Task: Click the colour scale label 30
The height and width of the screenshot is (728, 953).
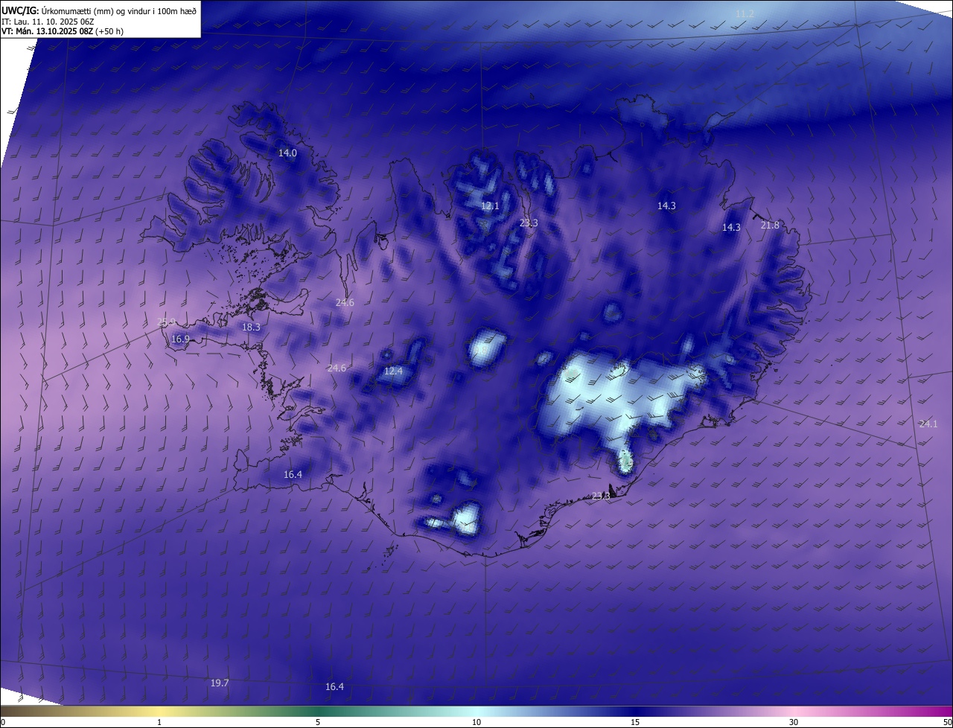Action: coord(794,722)
